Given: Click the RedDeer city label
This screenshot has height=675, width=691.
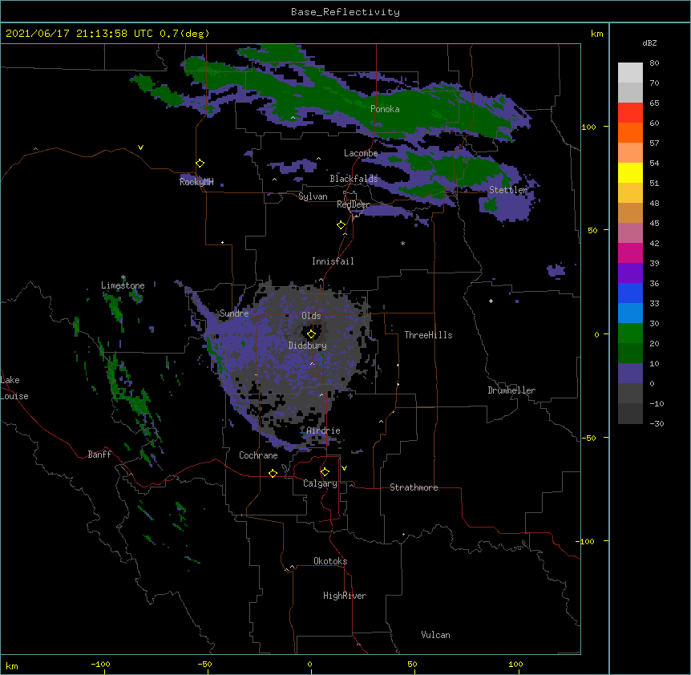Looking at the screenshot, I should click(354, 204).
